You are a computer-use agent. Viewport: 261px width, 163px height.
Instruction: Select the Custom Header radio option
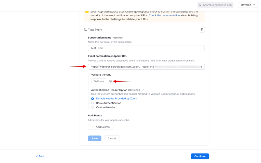tap(93, 107)
